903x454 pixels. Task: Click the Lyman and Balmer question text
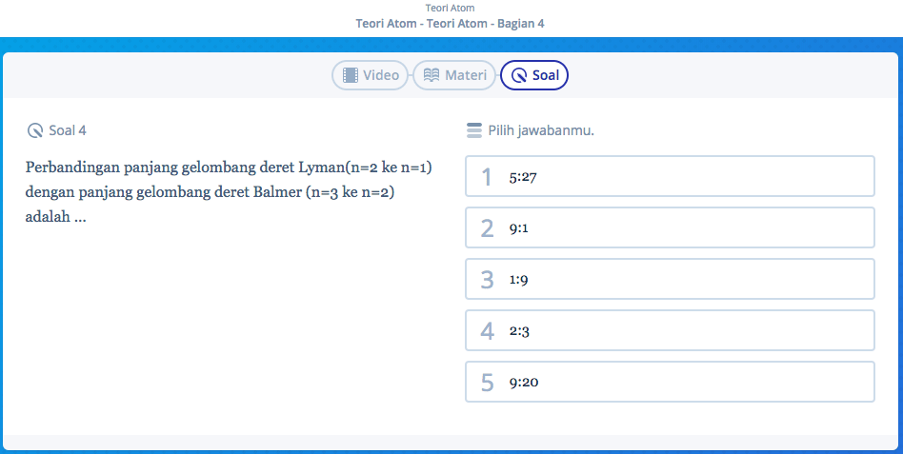[229, 192]
